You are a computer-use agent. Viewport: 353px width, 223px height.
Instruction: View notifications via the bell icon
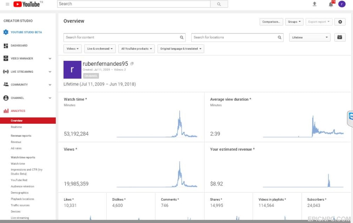coord(331,4)
